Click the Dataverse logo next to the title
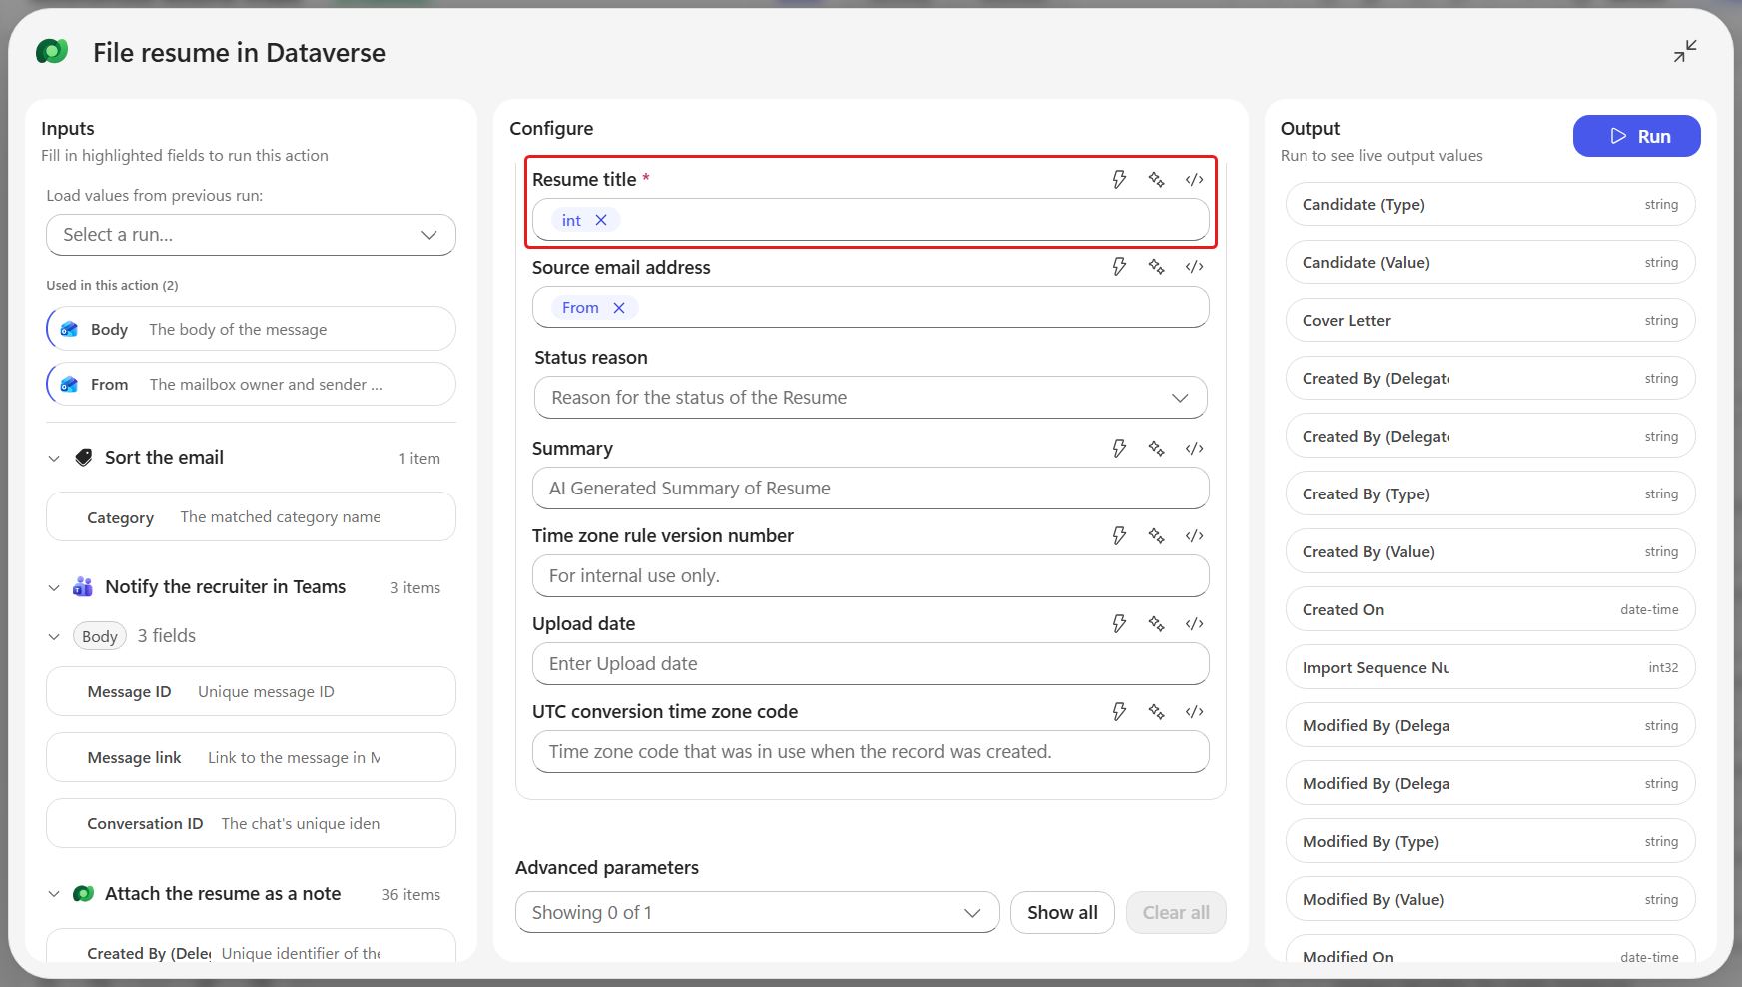This screenshot has width=1742, height=987. 52,52
